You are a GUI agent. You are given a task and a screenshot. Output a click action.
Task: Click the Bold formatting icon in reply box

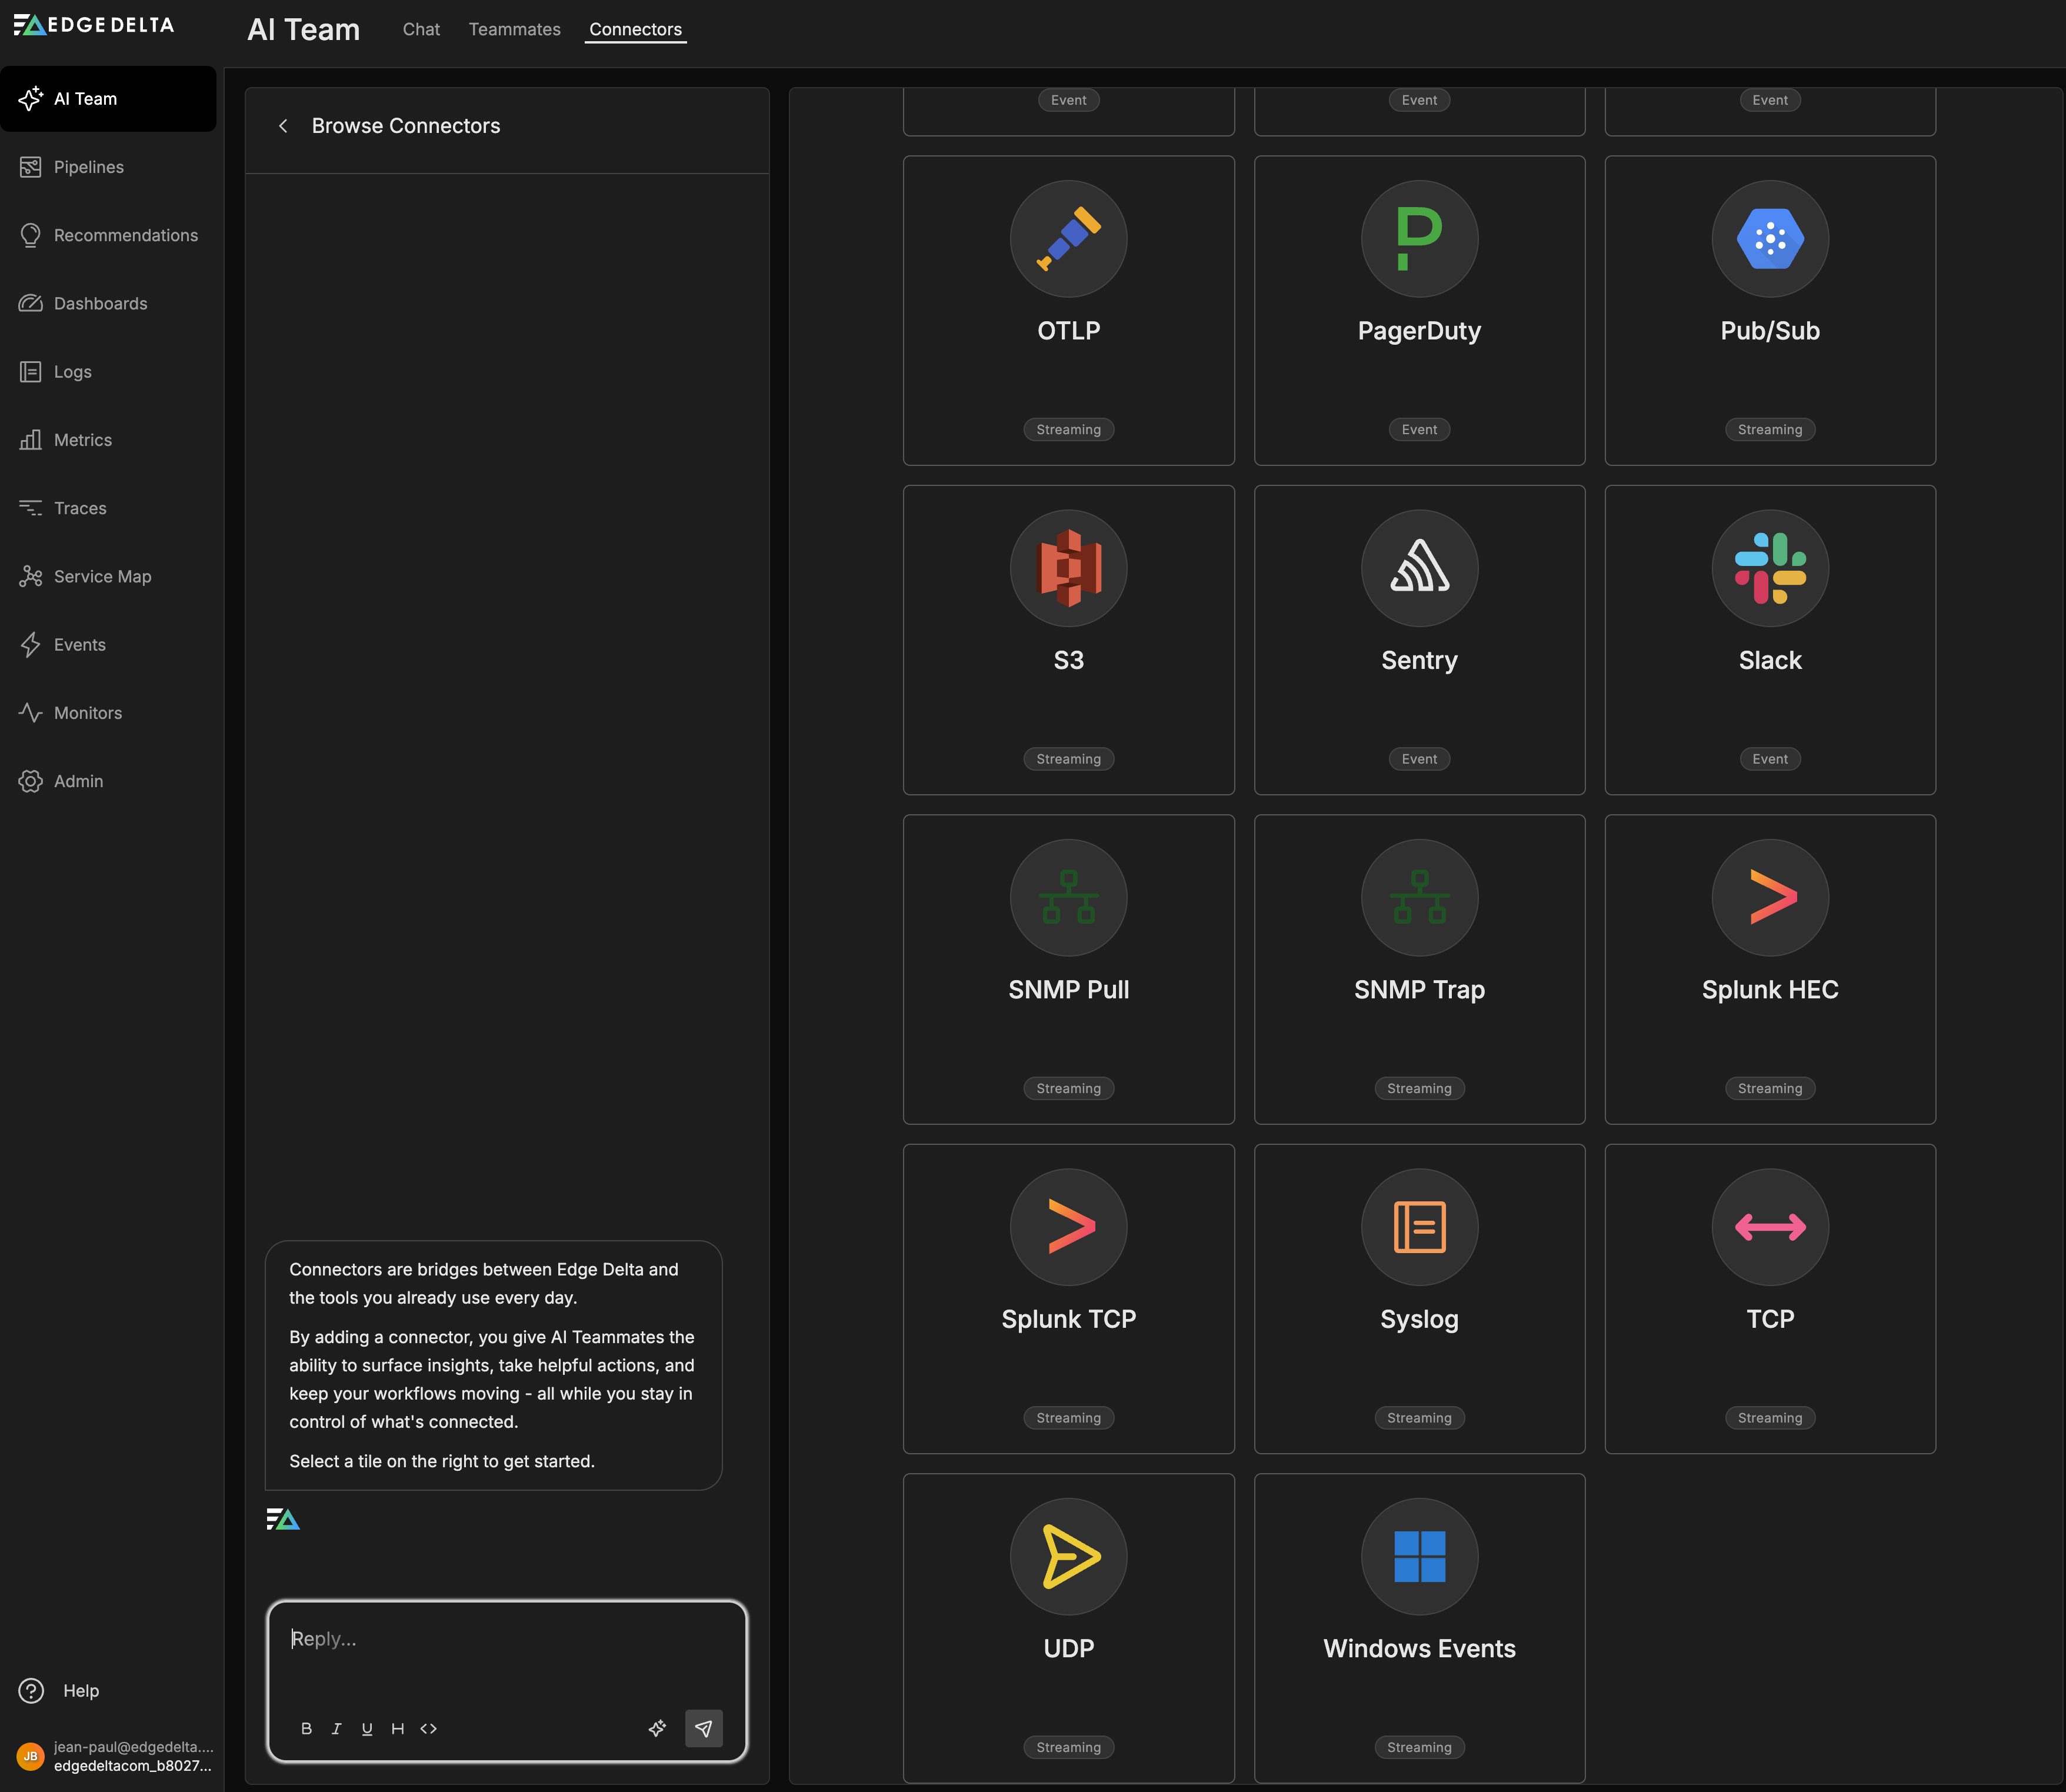click(306, 1728)
